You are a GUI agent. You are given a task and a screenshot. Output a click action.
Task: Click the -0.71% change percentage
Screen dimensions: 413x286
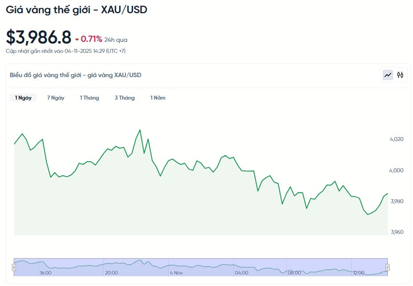[91, 39]
